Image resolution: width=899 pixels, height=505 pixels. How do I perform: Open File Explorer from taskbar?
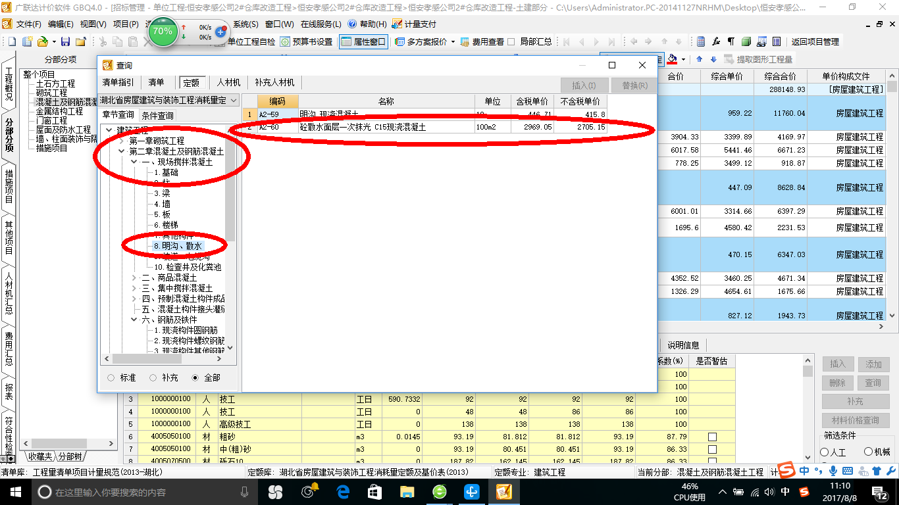pyautogui.click(x=407, y=492)
